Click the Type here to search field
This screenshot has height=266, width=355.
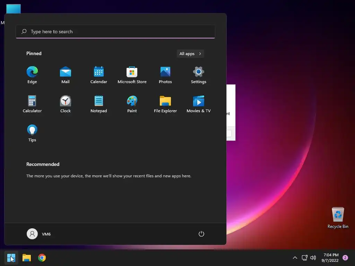click(115, 32)
